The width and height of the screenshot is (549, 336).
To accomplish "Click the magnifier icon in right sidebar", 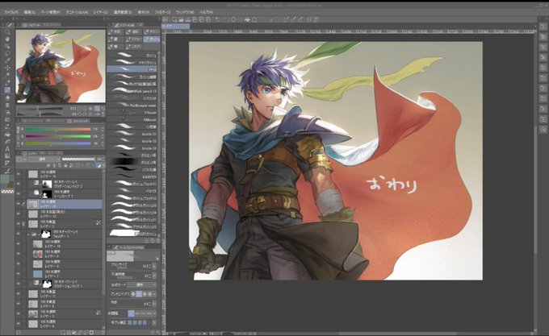I will 543,130.
